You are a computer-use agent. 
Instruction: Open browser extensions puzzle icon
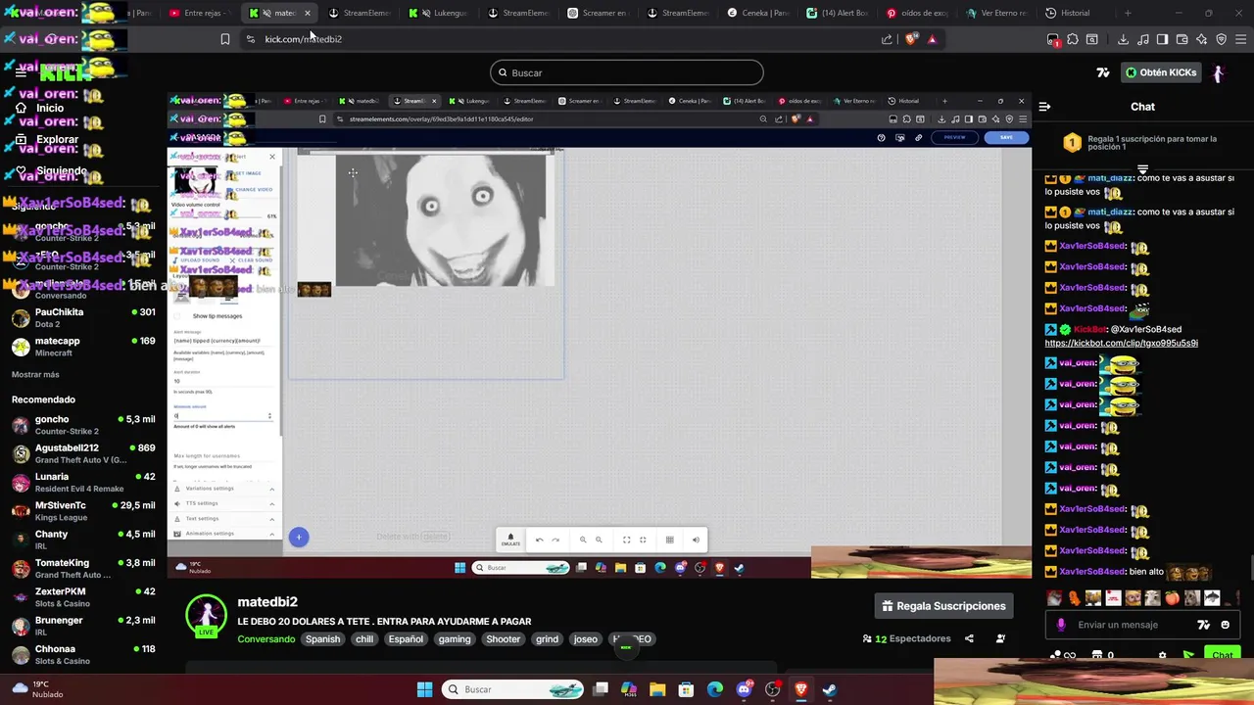[x=1073, y=39]
